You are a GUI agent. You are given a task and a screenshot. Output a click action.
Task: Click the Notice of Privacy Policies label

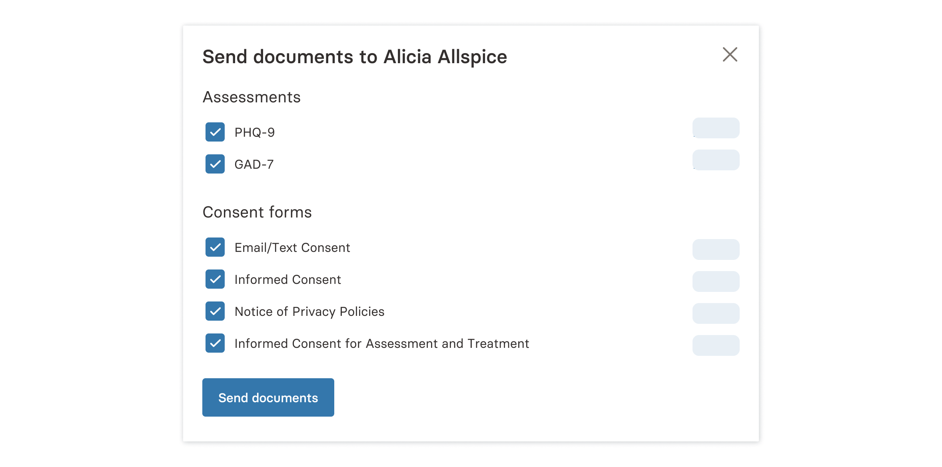pyautogui.click(x=309, y=311)
